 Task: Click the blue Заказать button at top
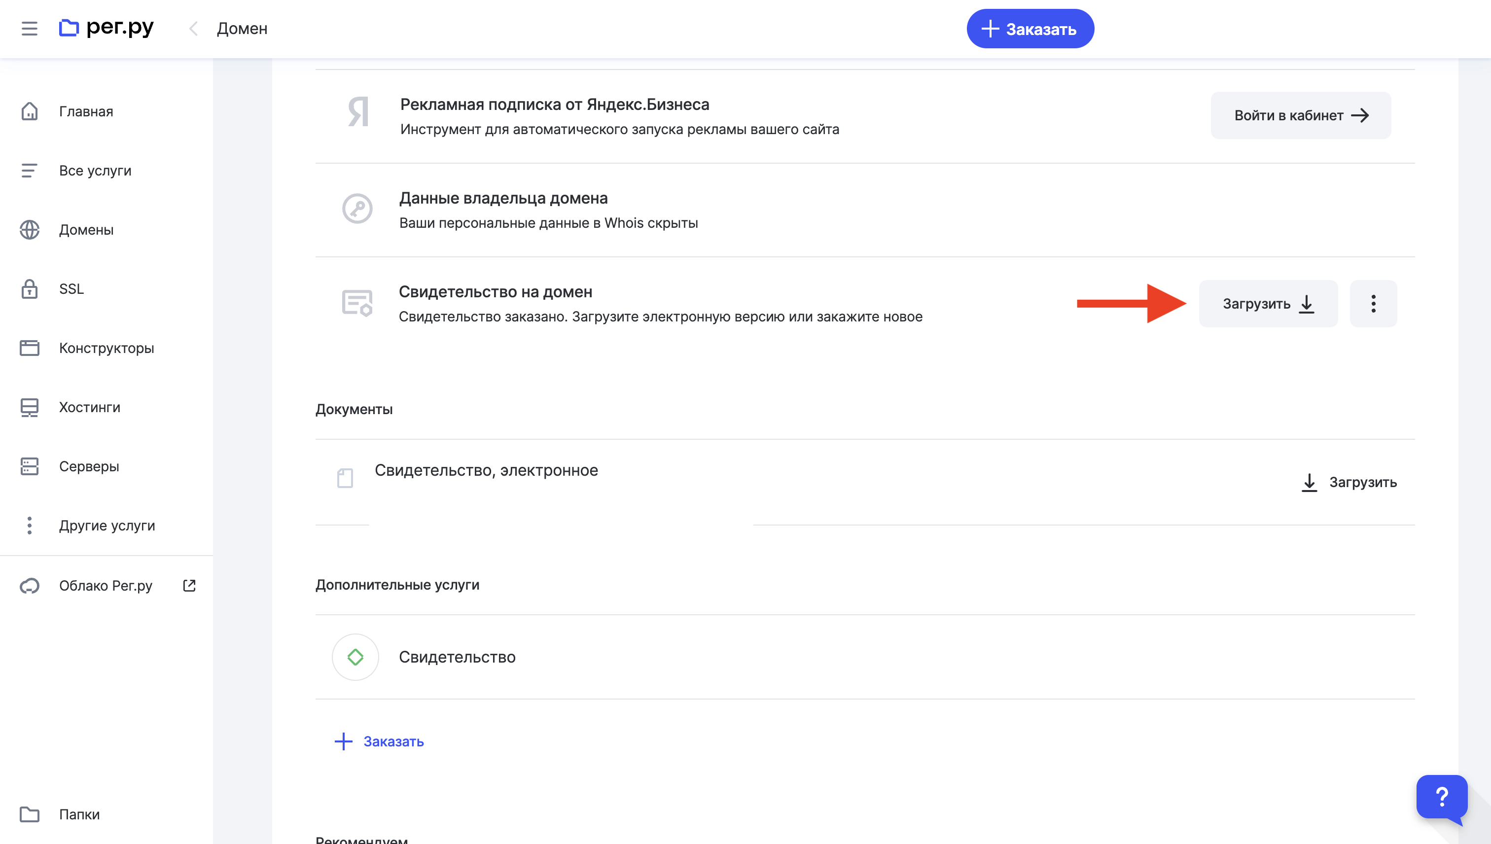(1030, 29)
